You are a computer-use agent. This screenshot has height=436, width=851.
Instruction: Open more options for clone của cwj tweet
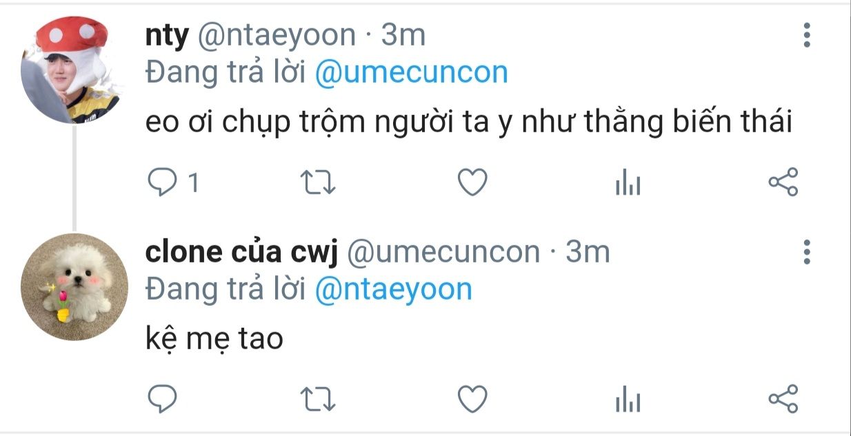pos(808,252)
